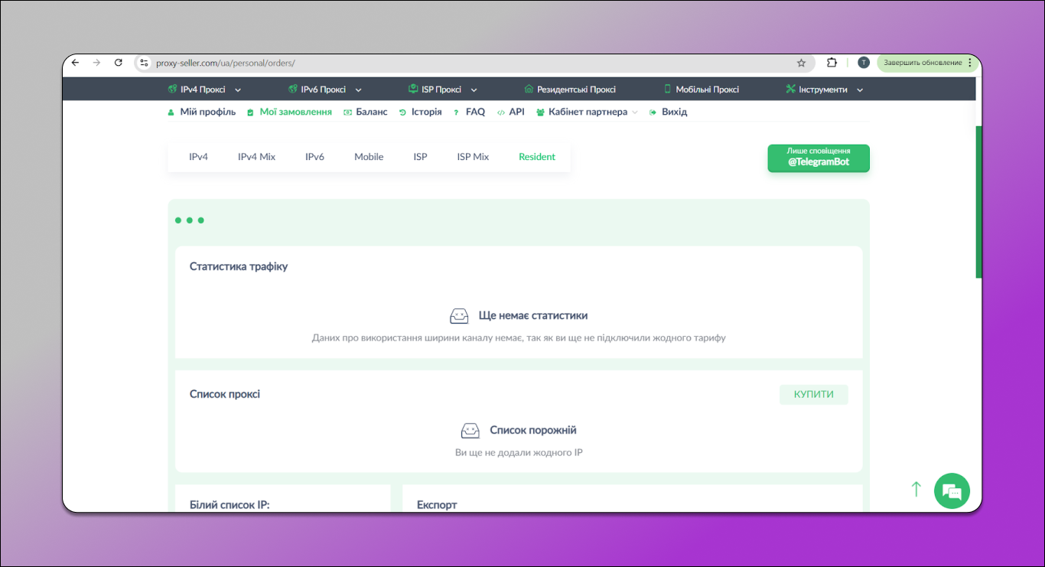Screen dimensions: 1045x567
Task: Open the Інструменти menu
Action: 825,90
